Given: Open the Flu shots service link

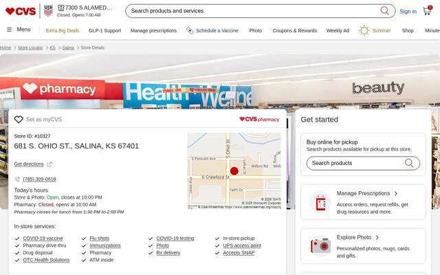Looking at the screenshot, I should coord(99,239).
